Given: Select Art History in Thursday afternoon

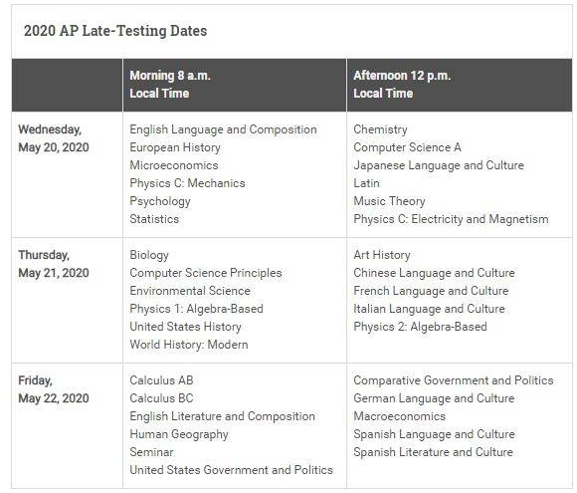Looking at the screenshot, I should [x=382, y=255].
